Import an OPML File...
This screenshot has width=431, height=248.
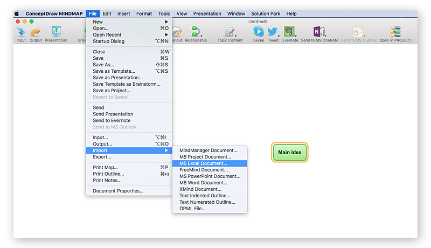210,209
